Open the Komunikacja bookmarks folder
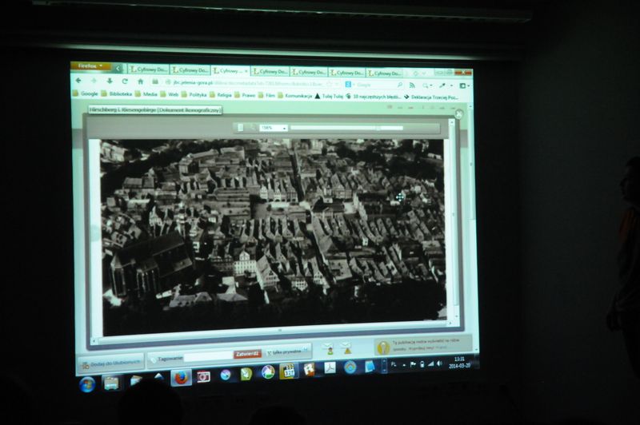Image resolution: width=640 pixels, height=425 pixels. (x=293, y=96)
